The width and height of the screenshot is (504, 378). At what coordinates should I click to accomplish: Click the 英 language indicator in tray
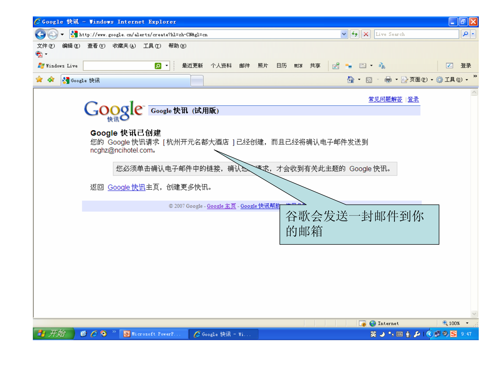coord(373,334)
